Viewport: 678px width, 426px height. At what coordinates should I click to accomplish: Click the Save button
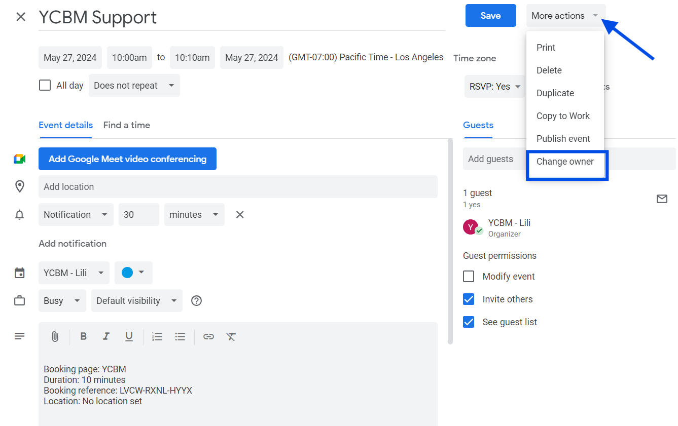(x=491, y=16)
